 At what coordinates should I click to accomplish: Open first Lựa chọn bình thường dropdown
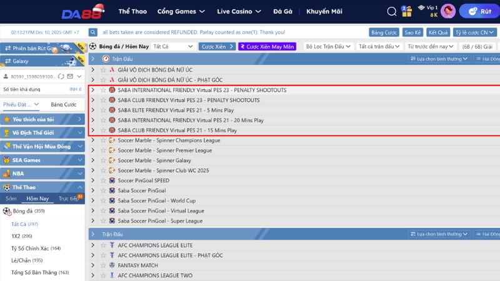click(x=439, y=59)
